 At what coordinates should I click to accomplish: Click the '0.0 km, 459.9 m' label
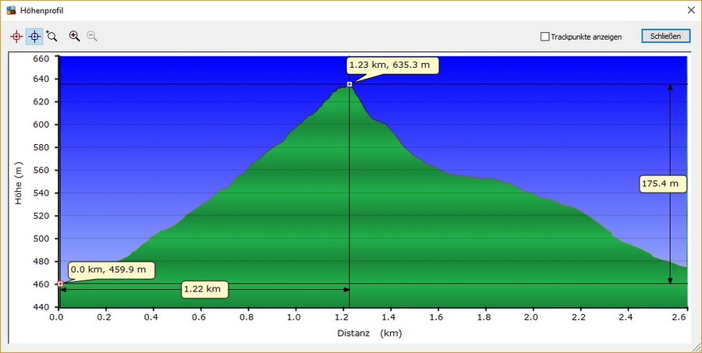(112, 270)
